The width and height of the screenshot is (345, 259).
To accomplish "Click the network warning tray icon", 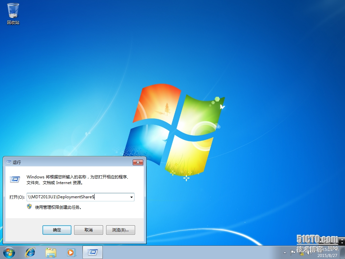I will (302, 253).
